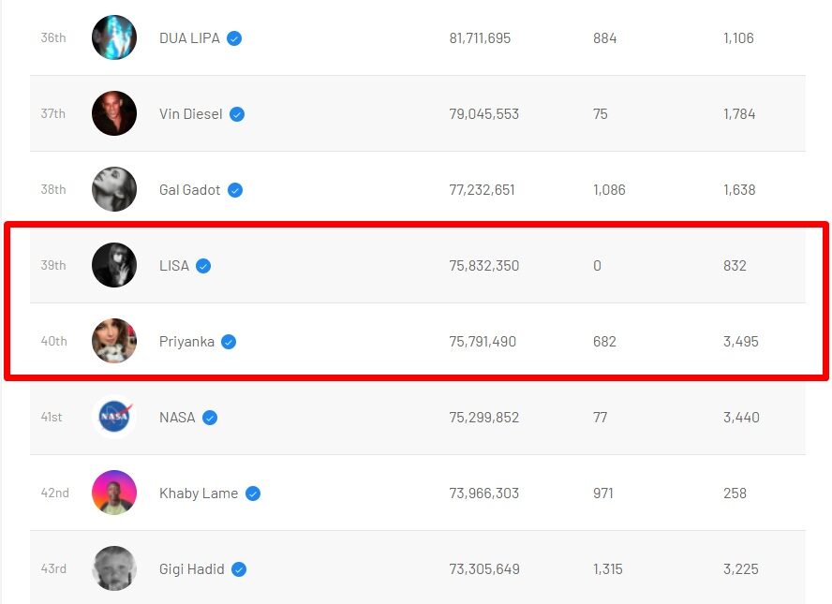This screenshot has width=832, height=604.
Task: Open the Gigi Hadid name link
Action: pos(191,569)
